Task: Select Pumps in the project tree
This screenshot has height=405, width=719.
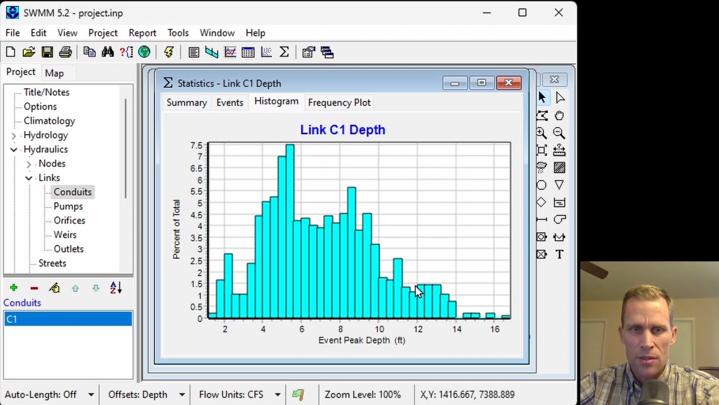Action: 68,206
